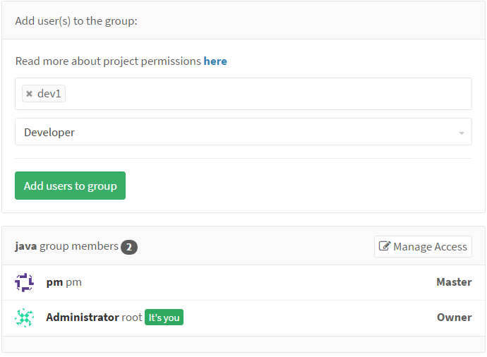487x357 pixels.
Task: Select the dev1 user tag
Action: pos(49,94)
